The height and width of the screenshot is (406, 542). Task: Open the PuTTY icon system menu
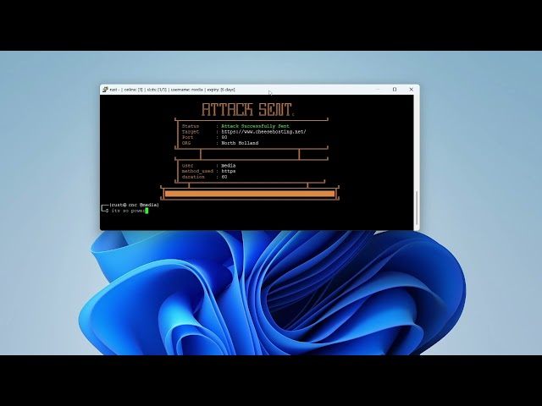tap(105, 90)
